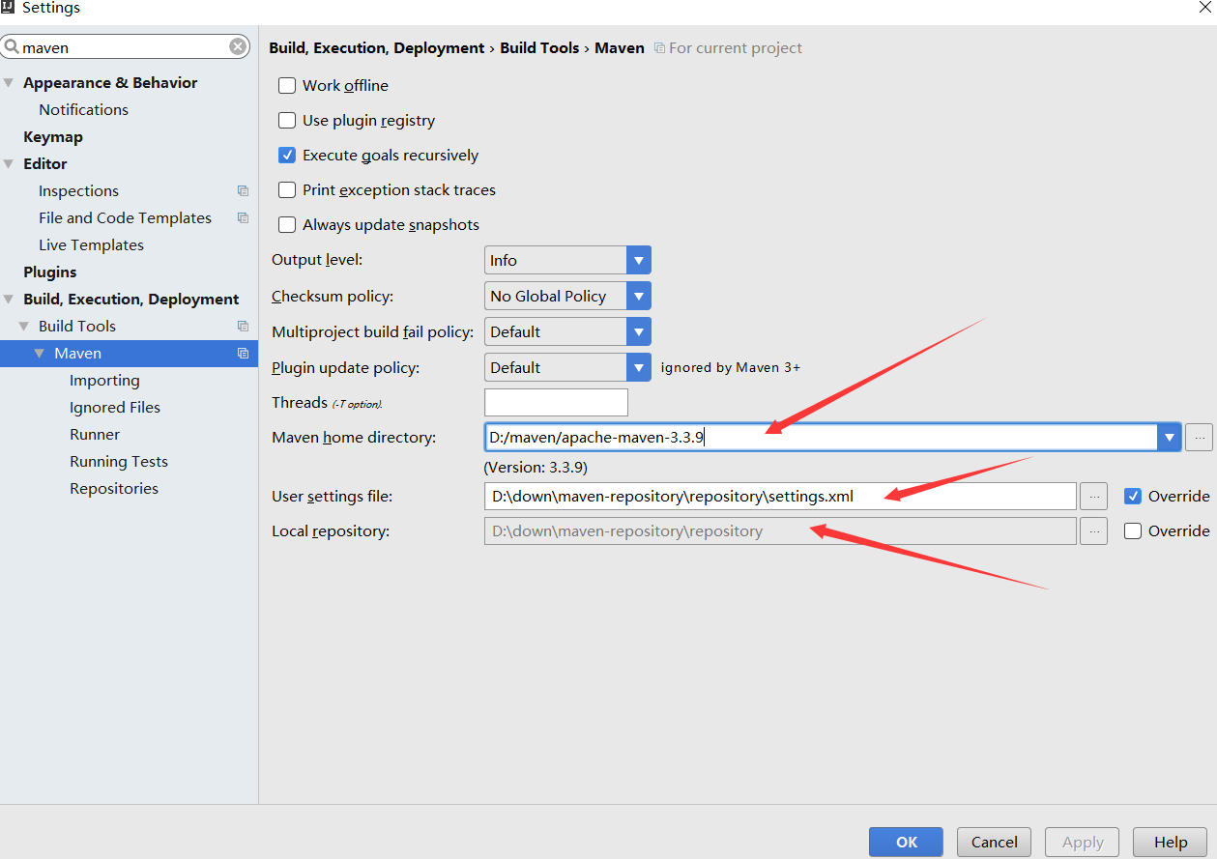This screenshot has height=859, width=1217.
Task: Select Notifications in the settings tree
Action: tap(83, 110)
